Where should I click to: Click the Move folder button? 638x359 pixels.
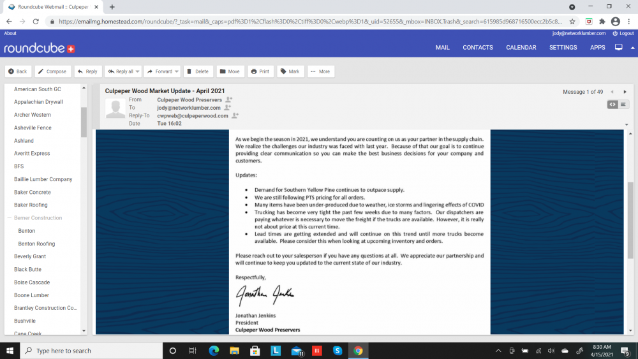click(230, 71)
